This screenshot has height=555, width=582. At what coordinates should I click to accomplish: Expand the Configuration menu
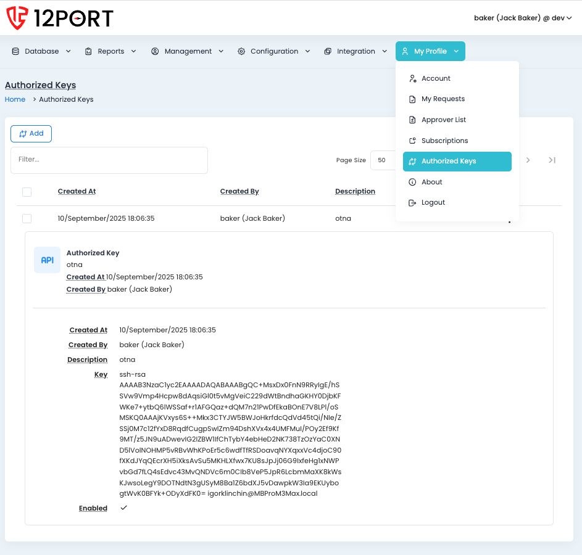[273, 51]
